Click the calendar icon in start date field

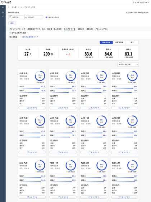(10, 17)
